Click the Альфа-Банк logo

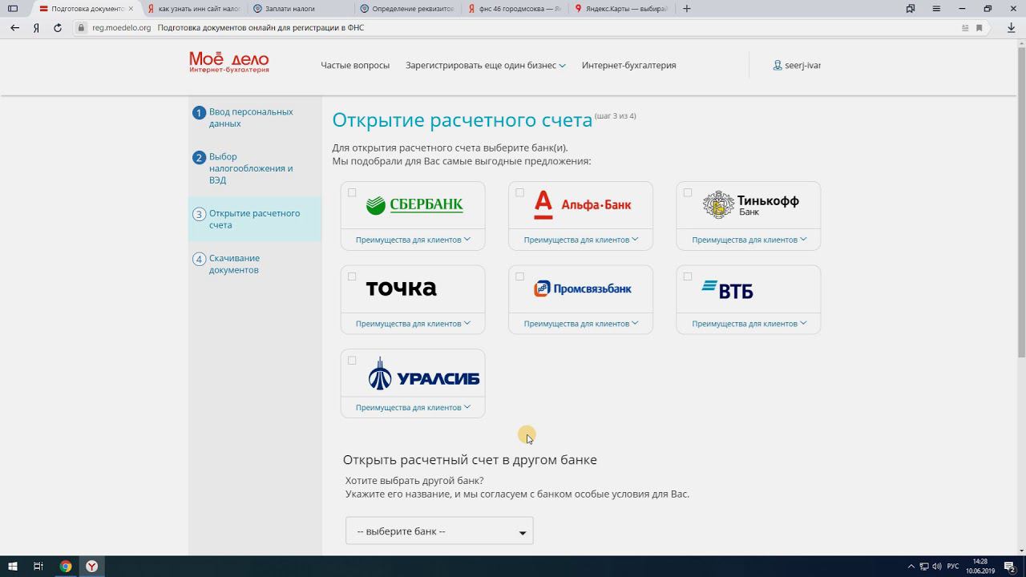(583, 205)
